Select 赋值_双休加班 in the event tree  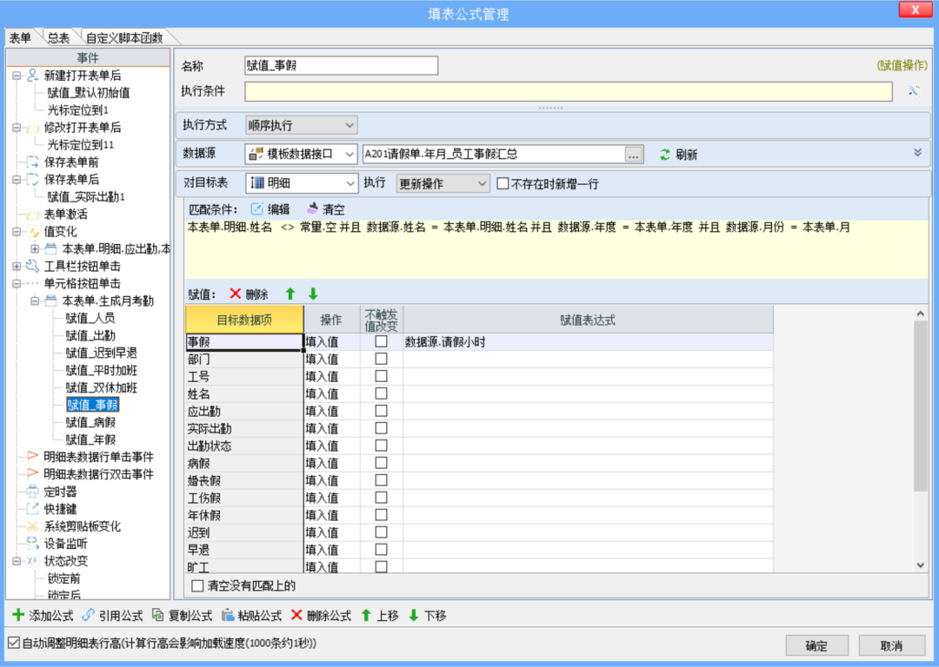[101, 387]
